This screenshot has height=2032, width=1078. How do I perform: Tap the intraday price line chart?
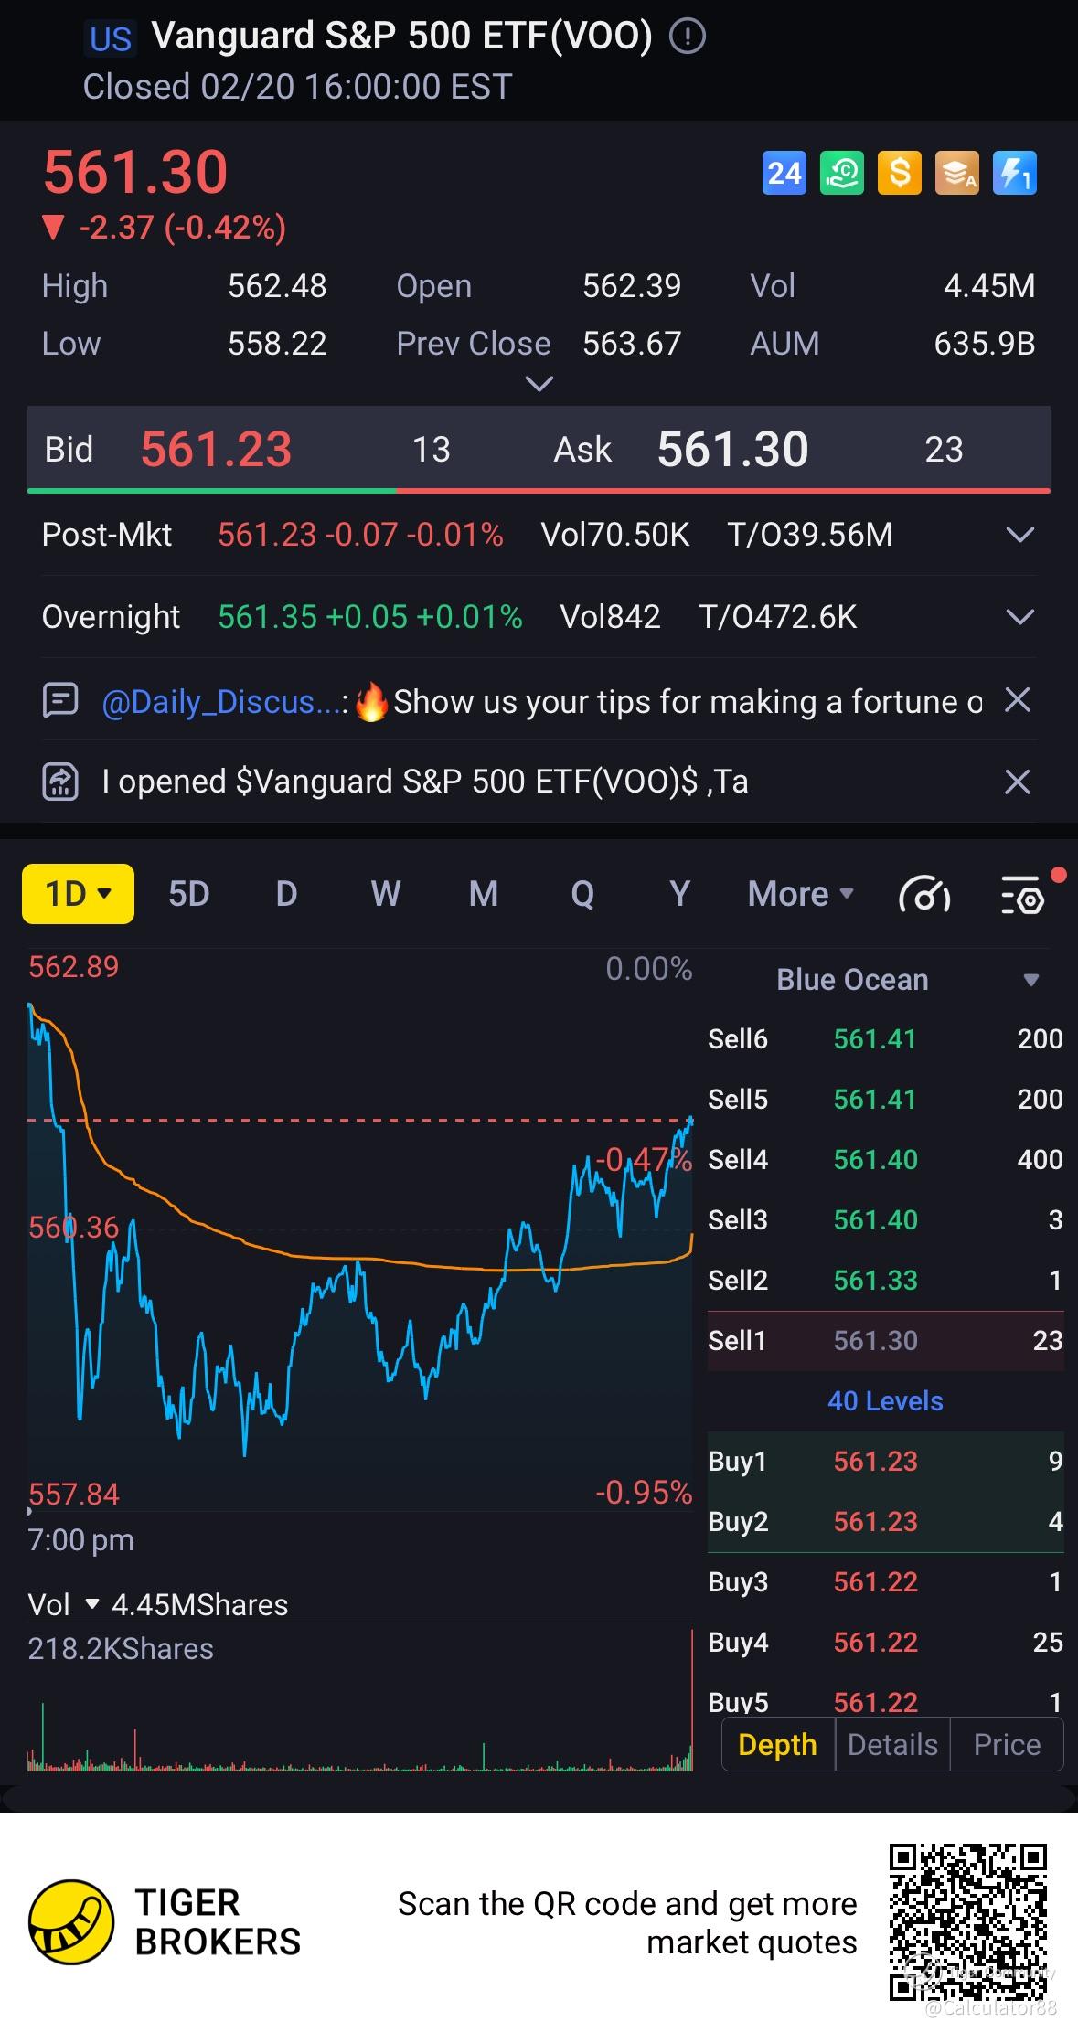point(360,1229)
